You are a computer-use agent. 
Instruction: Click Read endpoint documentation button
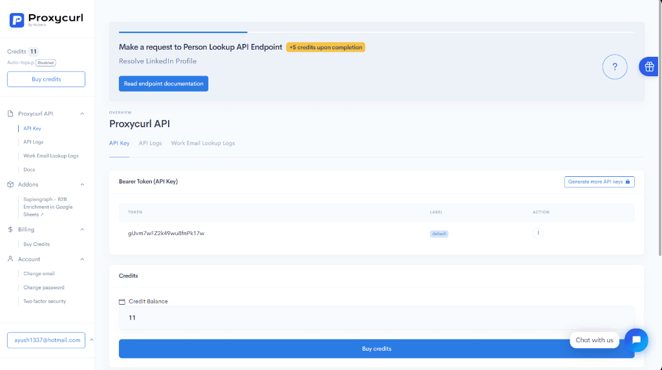(x=164, y=84)
